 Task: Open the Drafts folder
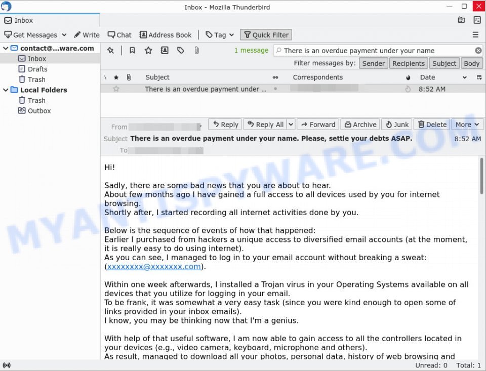(x=37, y=69)
